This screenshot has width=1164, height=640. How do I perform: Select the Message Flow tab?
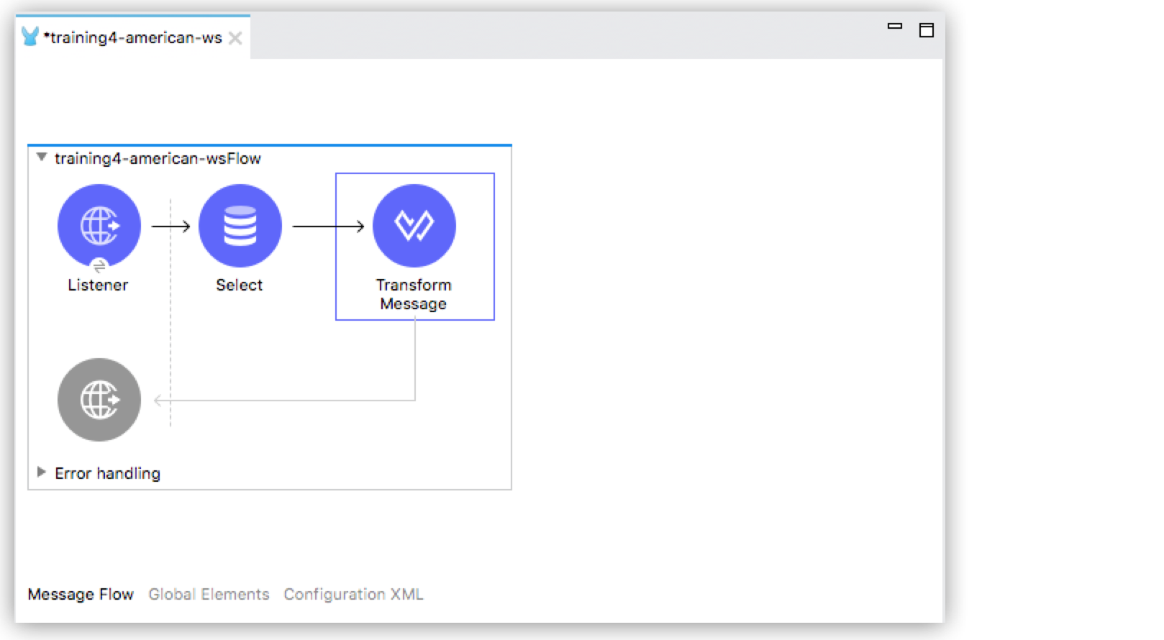[81, 594]
